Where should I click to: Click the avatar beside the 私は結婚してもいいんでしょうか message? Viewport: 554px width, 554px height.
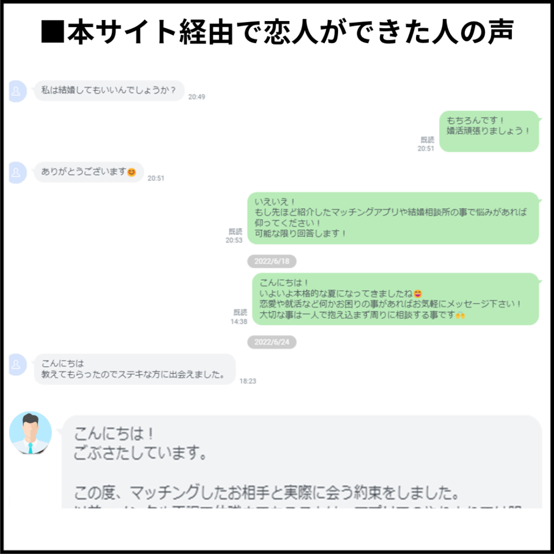pos(17,91)
